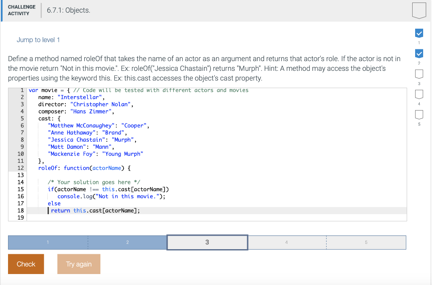Viewport: 432px width, 285px height.
Task: Click the empty level 4 badge icon
Action: point(419,94)
